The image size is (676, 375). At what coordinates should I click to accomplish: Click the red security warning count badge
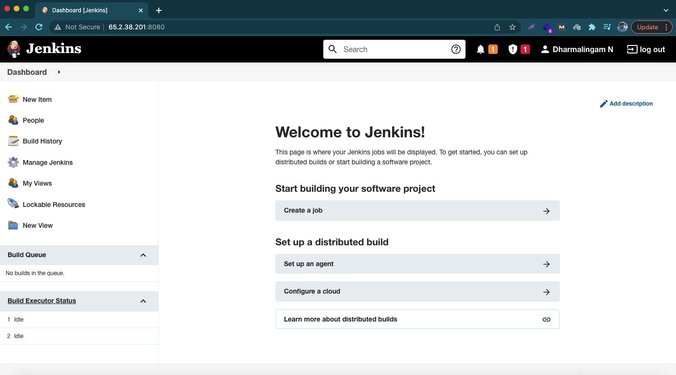pos(525,49)
